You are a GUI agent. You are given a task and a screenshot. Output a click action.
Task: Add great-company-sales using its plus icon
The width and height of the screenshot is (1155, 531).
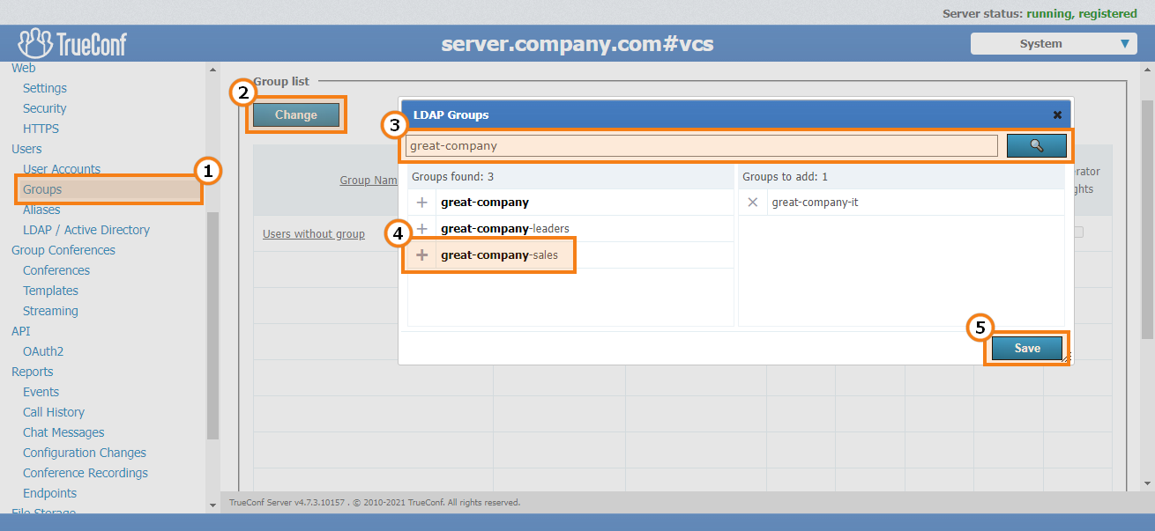421,254
